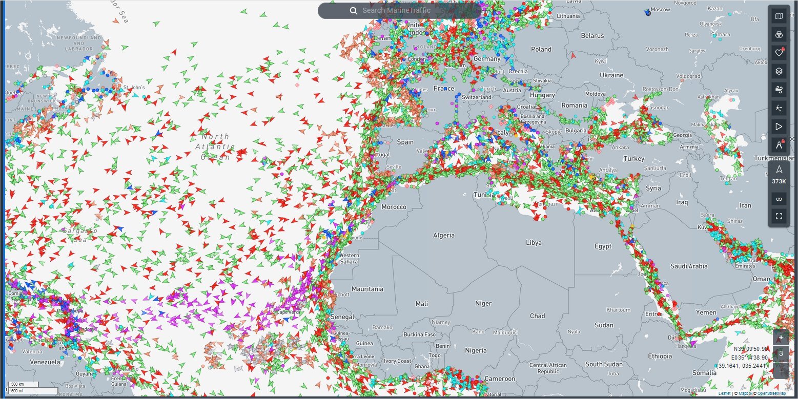This screenshot has width=798, height=399.
Task: Click the Search MarineTraffic field
Action: point(399,10)
